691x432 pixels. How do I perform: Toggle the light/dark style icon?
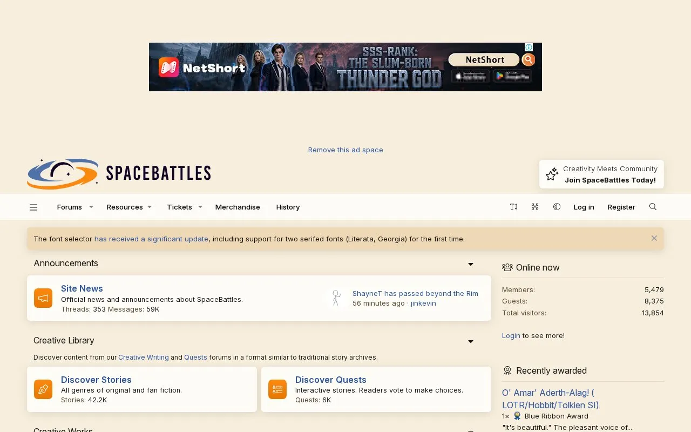click(557, 207)
